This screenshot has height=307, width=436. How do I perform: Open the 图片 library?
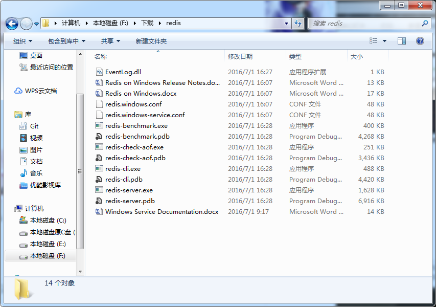pyautogui.click(x=36, y=150)
